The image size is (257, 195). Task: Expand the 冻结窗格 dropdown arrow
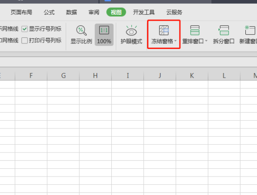pyautogui.click(x=175, y=41)
